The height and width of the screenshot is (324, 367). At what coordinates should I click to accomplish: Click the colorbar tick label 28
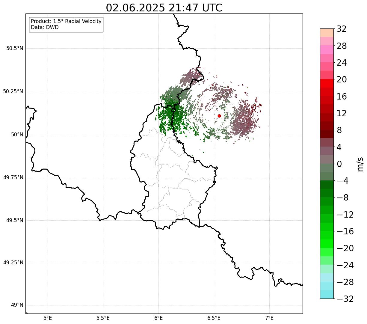coord(342,46)
